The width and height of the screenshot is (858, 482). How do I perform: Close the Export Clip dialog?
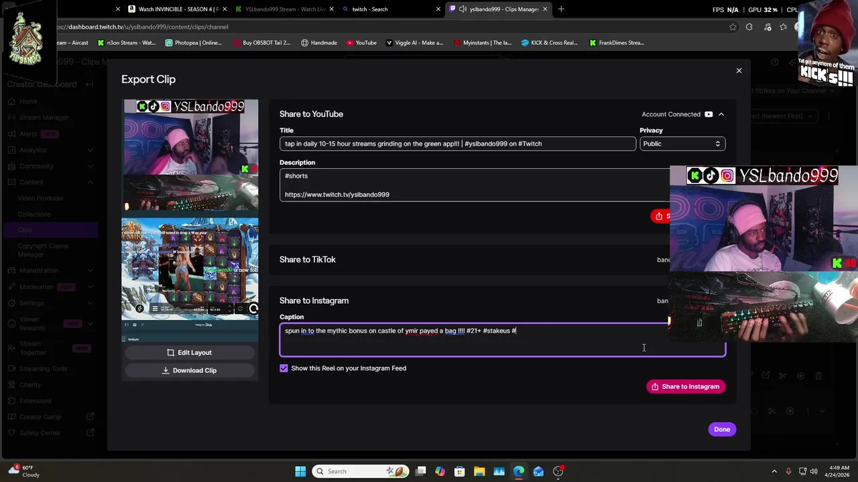[739, 70]
